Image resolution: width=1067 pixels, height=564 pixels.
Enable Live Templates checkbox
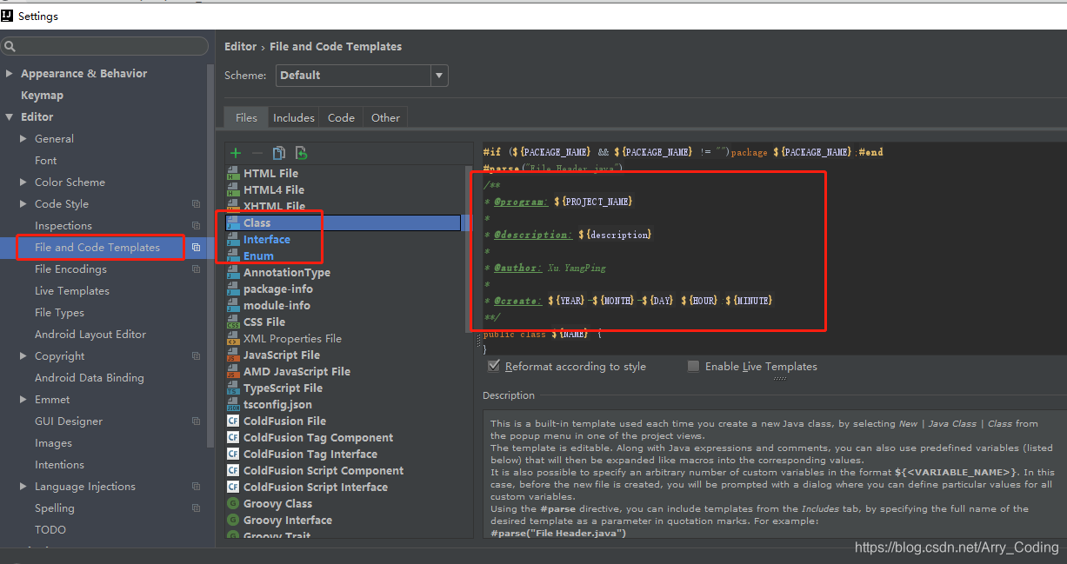coord(693,366)
